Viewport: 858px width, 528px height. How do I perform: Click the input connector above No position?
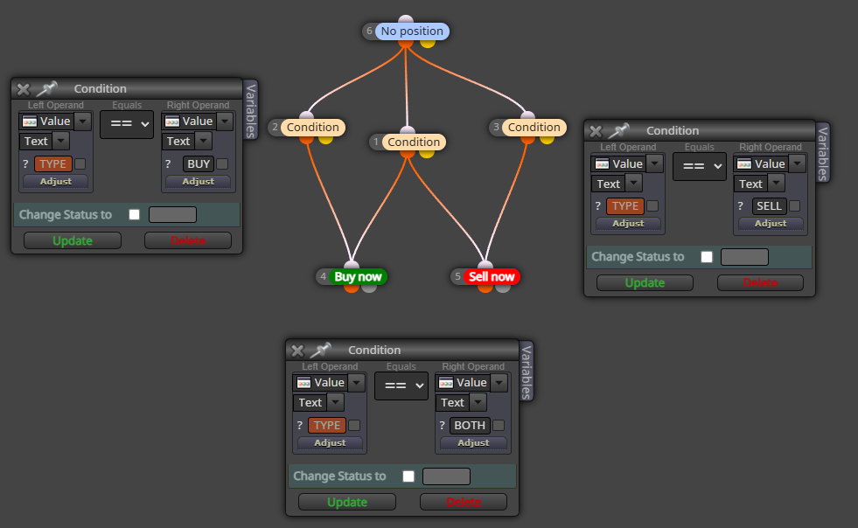pos(406,20)
